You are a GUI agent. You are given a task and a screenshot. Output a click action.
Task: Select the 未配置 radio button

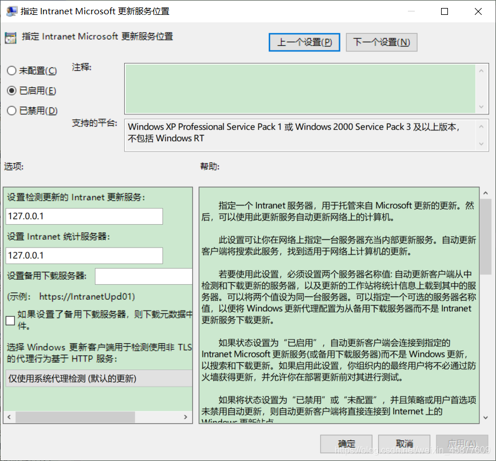pos(10,70)
